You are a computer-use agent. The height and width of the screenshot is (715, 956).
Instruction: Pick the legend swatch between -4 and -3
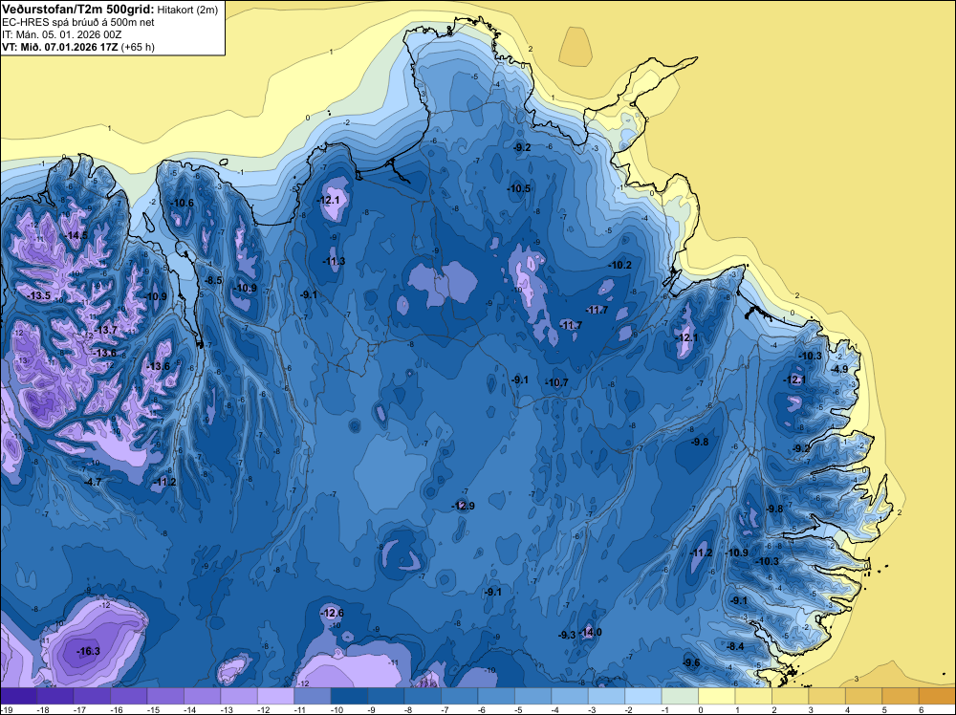tap(570, 696)
